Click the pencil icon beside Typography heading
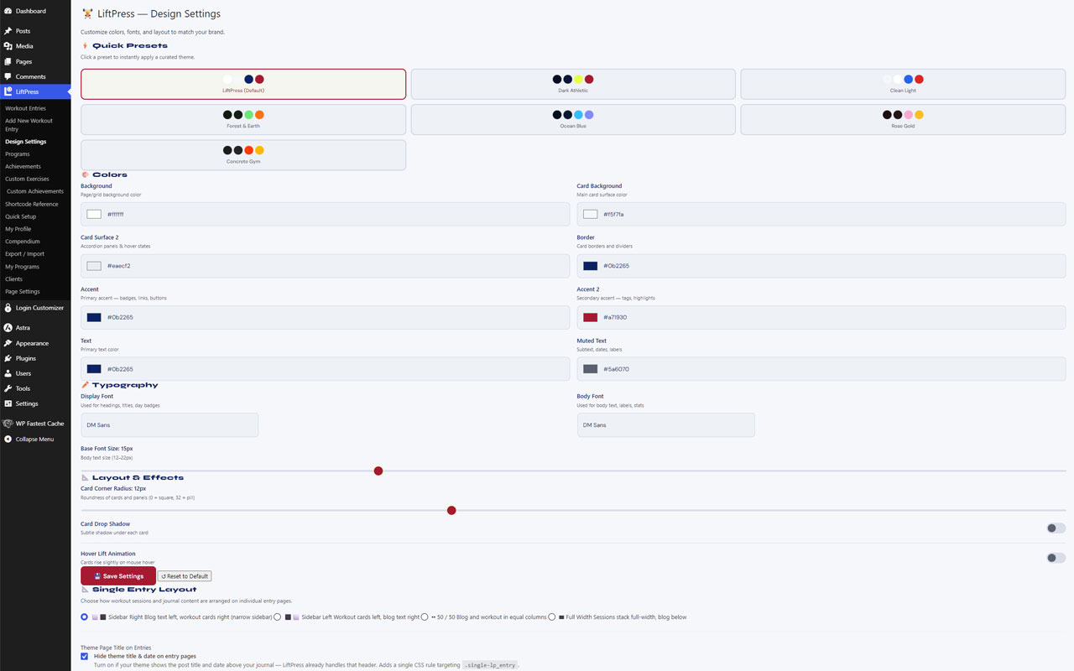Image resolution: width=1074 pixels, height=671 pixels. coord(85,385)
